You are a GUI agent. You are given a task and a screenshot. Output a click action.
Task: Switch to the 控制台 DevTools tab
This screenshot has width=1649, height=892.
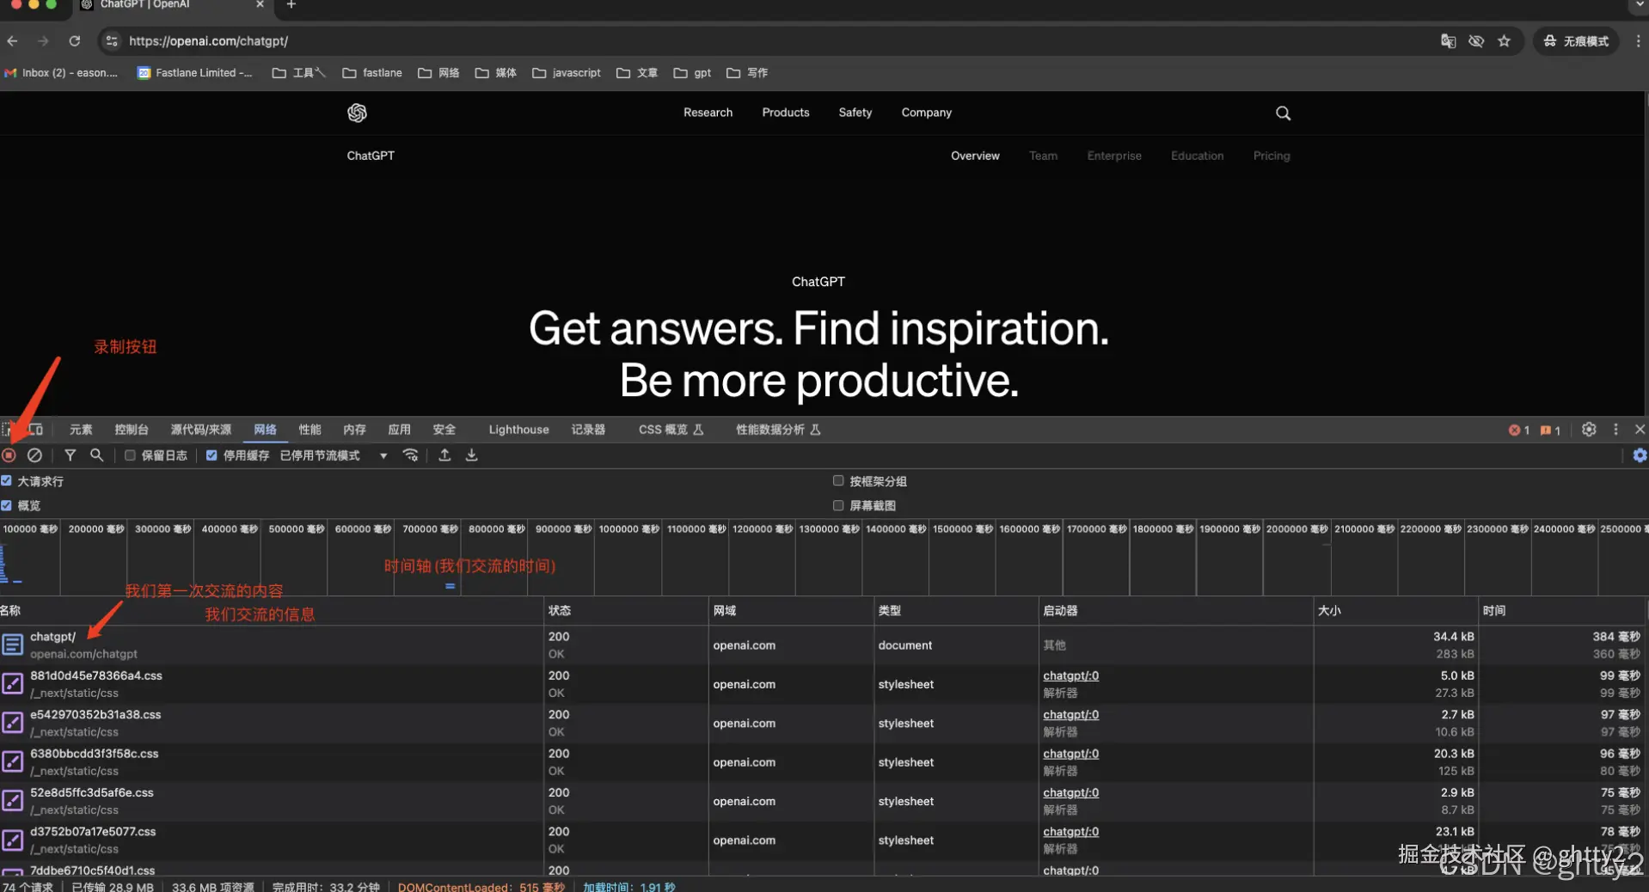coord(132,430)
